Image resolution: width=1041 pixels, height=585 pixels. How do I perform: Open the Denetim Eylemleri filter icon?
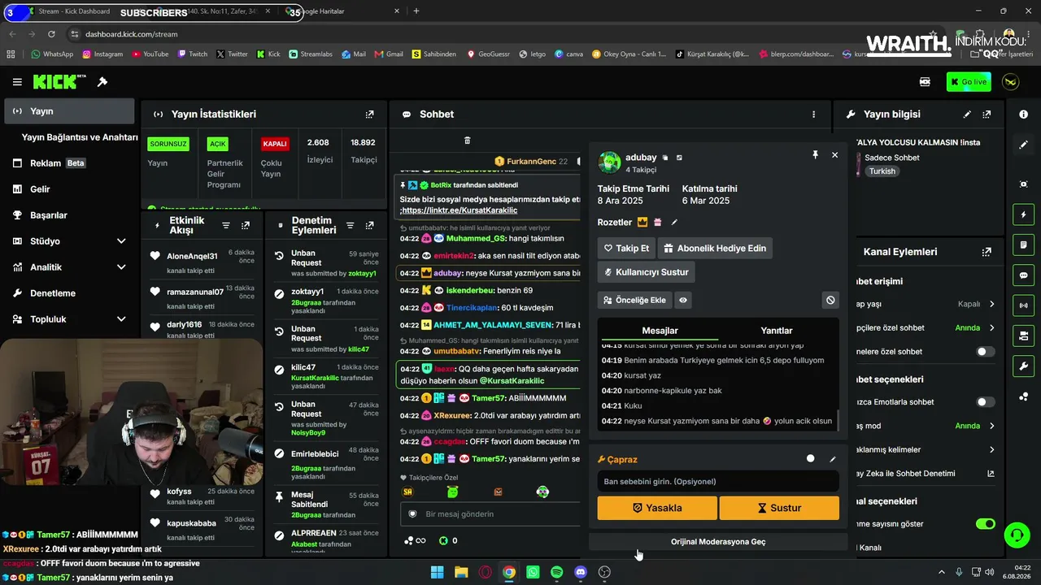point(350,225)
